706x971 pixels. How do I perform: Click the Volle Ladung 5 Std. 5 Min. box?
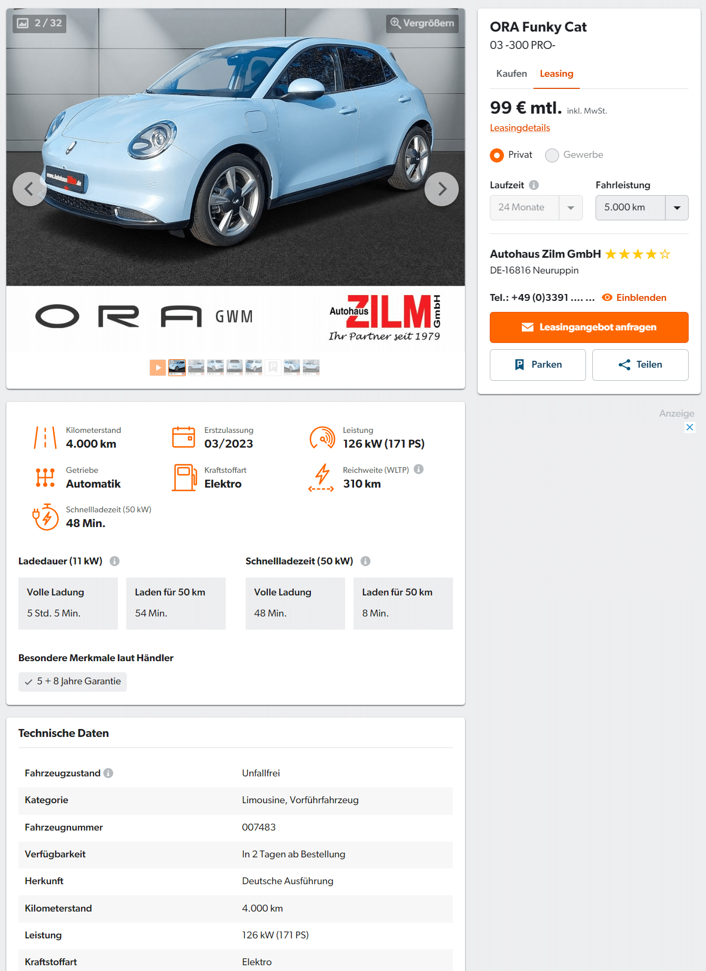pos(68,603)
